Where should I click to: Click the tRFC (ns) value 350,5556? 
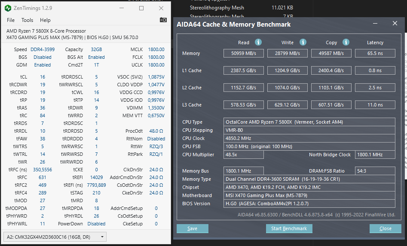[43, 170]
